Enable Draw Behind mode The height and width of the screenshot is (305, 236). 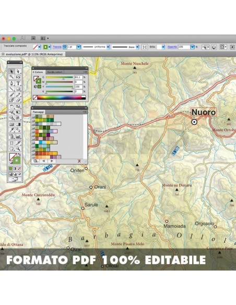(x=15, y=174)
